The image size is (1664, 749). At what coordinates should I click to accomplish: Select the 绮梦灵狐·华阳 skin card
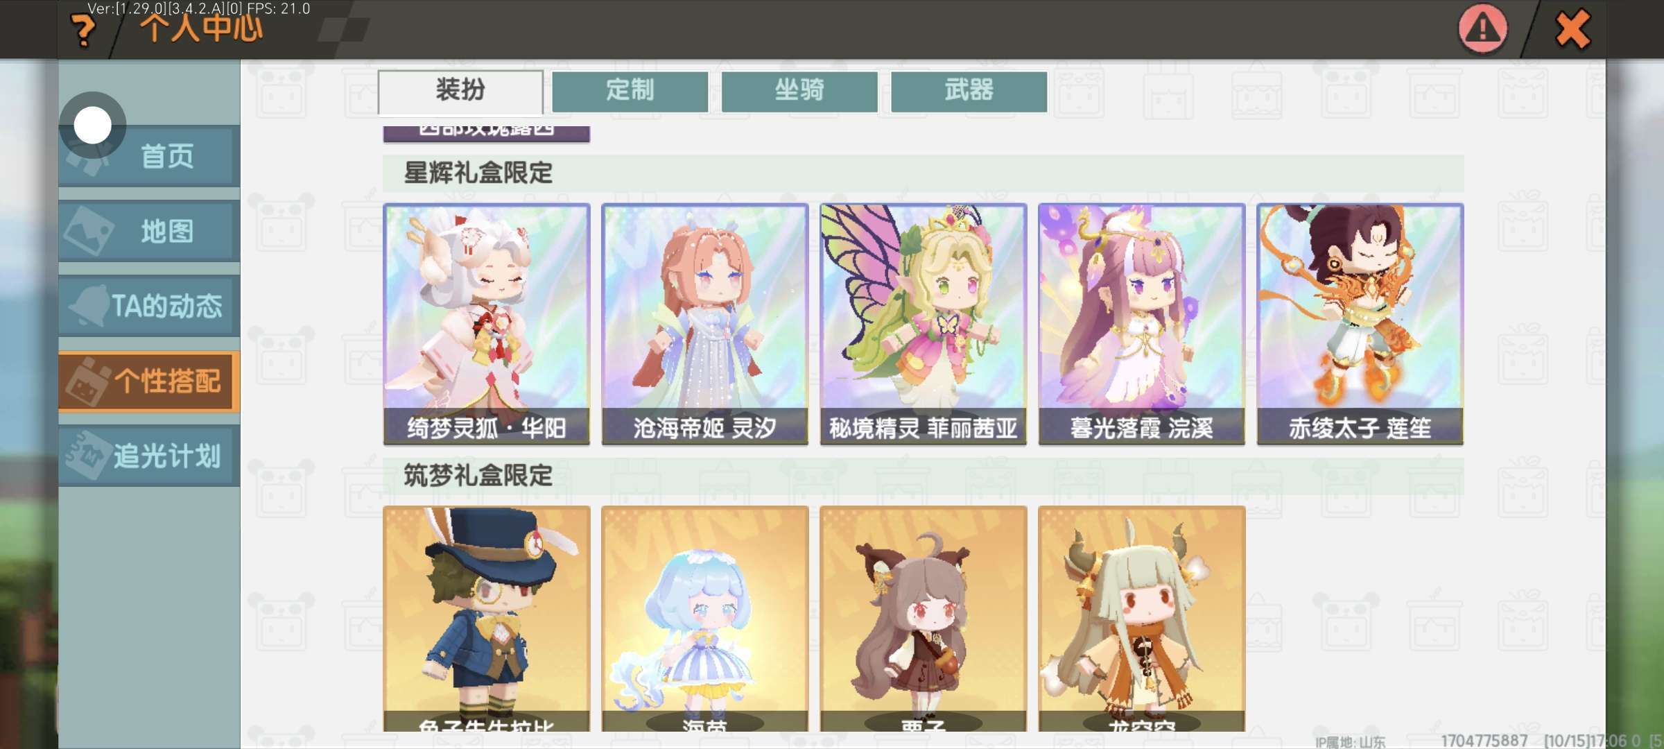(x=487, y=324)
